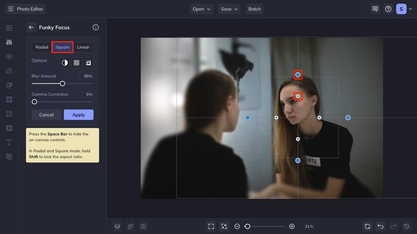This screenshot has height=234, width=417.
Task: Open the Effects sparkle sidebar icon
Action: (x=9, y=71)
